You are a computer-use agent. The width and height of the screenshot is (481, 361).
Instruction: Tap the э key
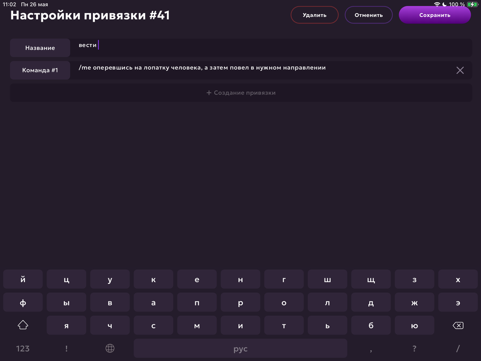[458, 302]
